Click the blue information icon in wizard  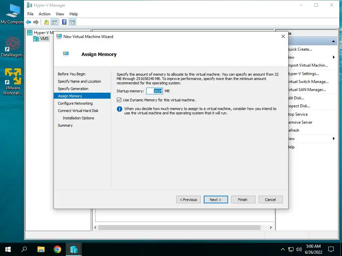point(120,109)
